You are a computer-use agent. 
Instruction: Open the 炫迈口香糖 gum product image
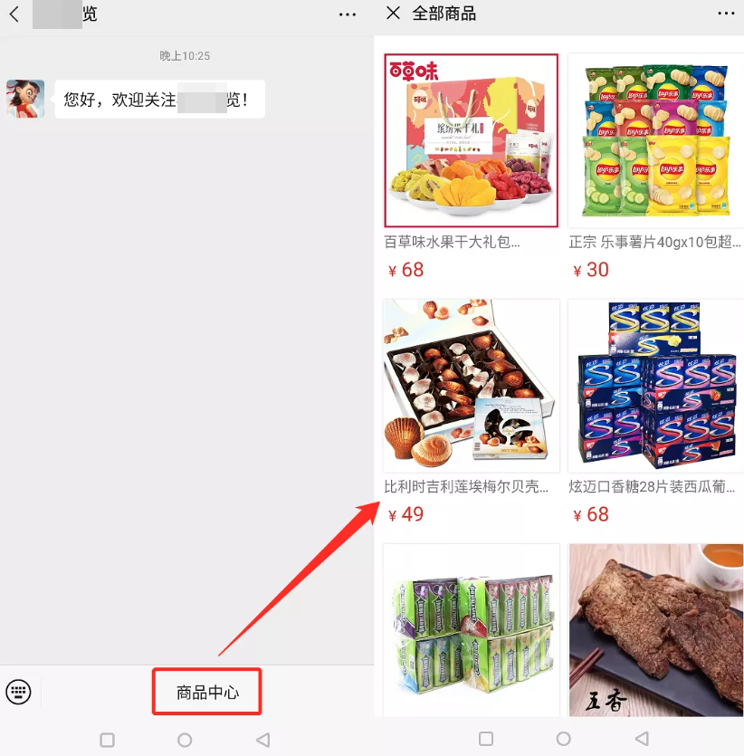(656, 386)
